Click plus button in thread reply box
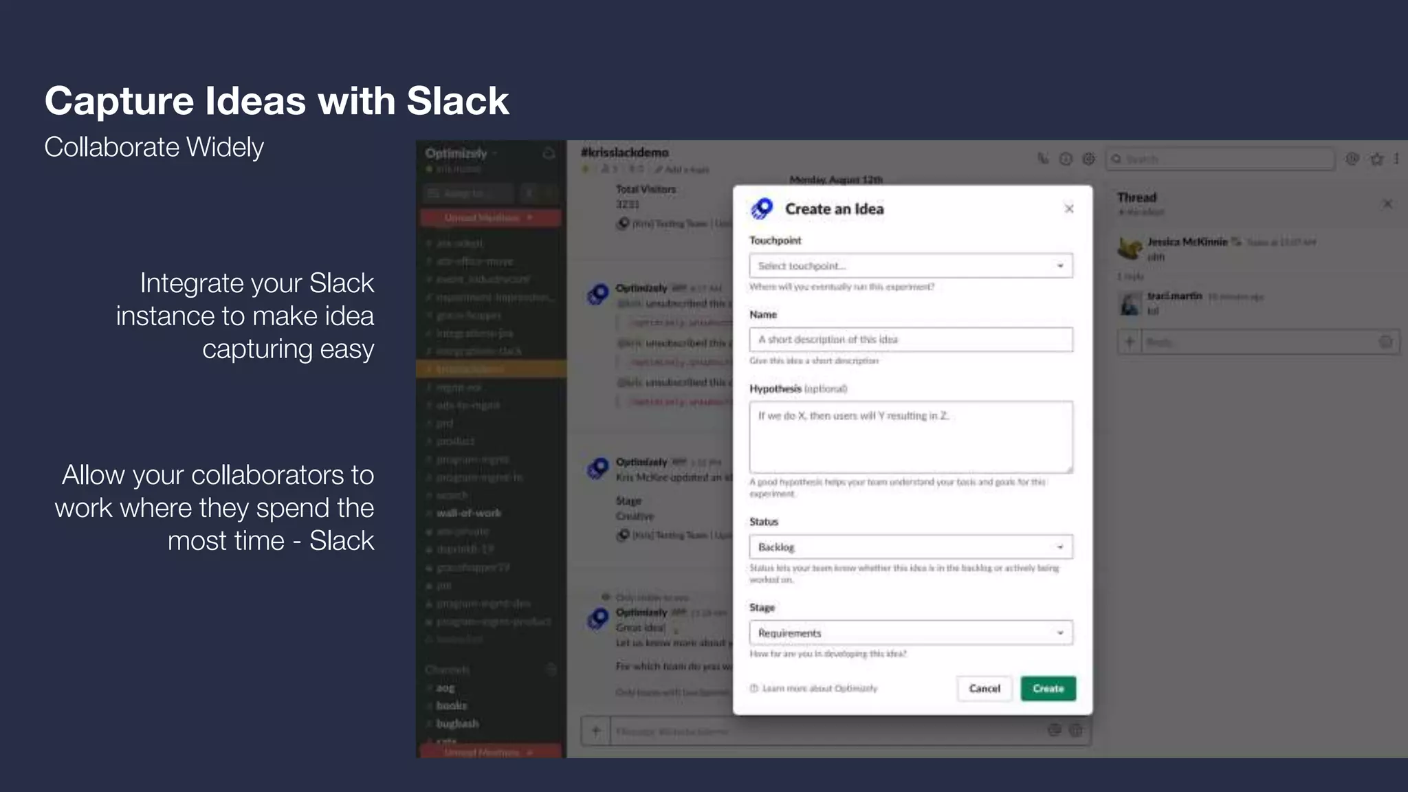Viewport: 1408px width, 792px height. coord(1130,342)
